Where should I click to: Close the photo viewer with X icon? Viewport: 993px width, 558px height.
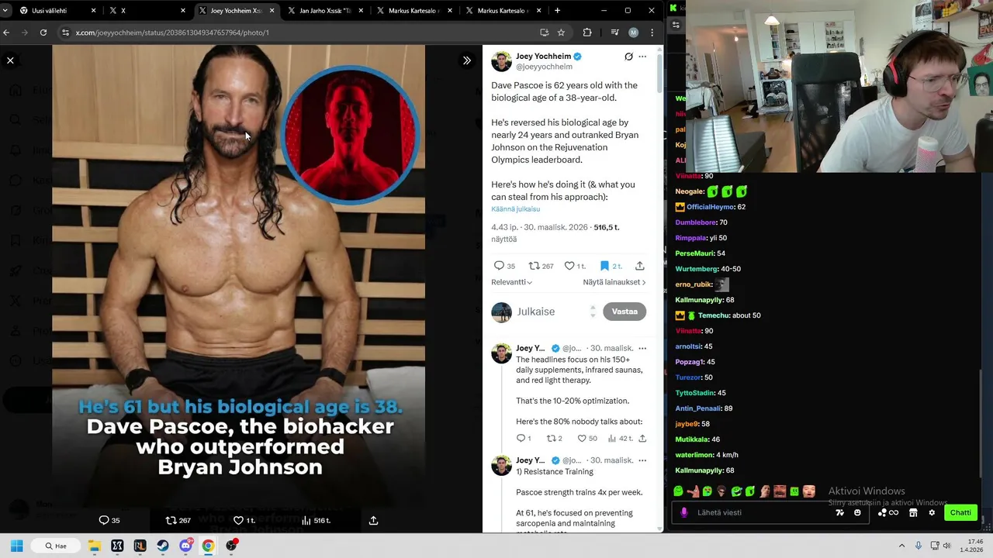coord(10,60)
